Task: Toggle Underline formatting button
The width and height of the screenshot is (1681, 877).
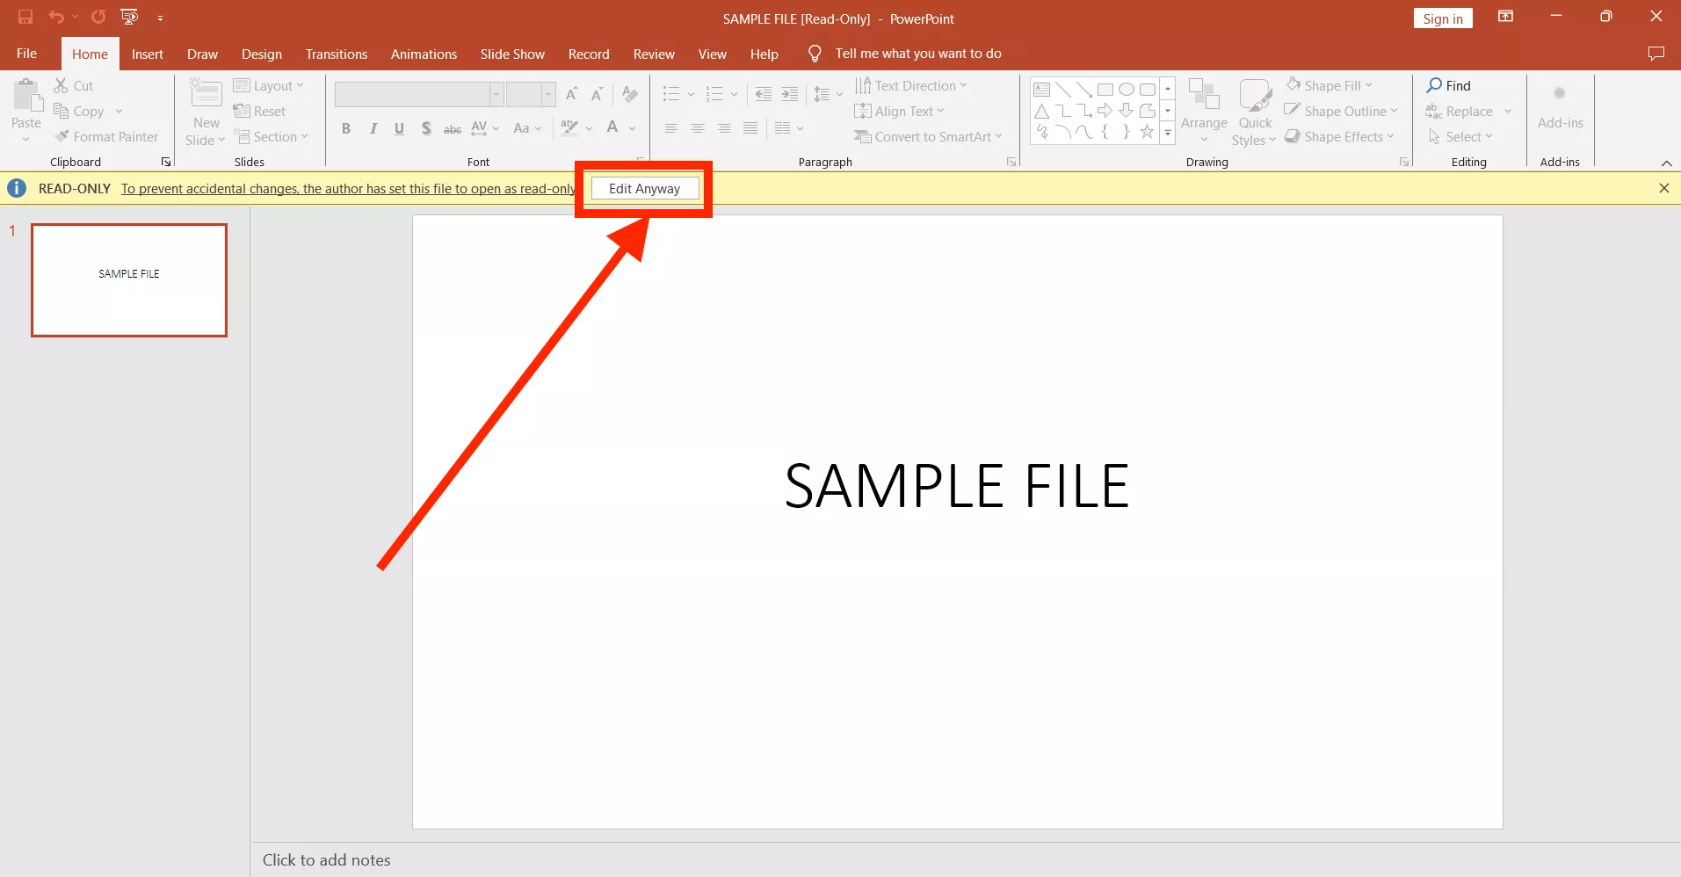Action: coord(399,128)
